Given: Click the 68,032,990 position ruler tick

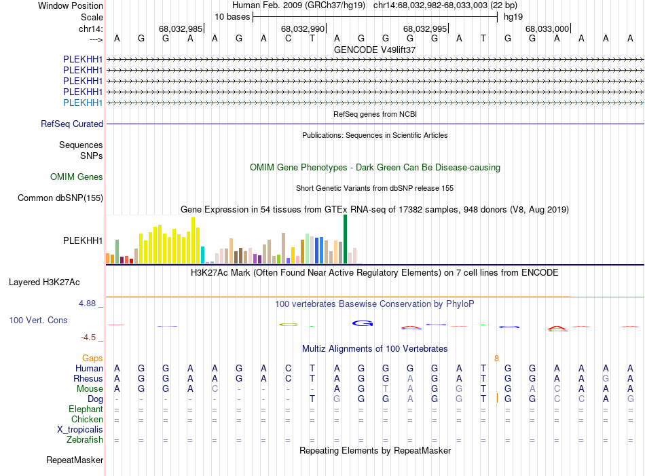Looking at the screenshot, I should pyautogui.click(x=303, y=29).
